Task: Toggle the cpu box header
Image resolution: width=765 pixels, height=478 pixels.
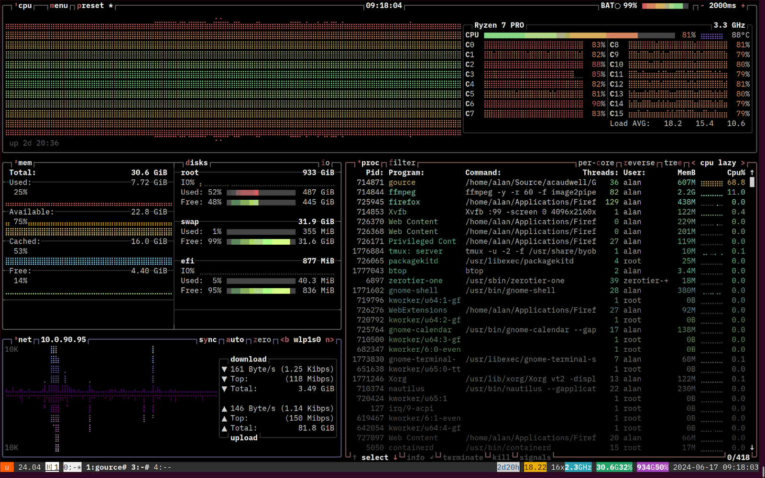Action: (23, 6)
